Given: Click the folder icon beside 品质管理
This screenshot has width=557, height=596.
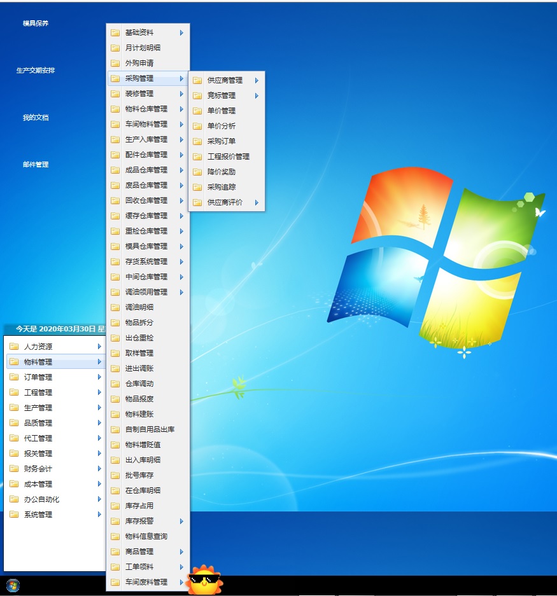Looking at the screenshot, I should (14, 423).
